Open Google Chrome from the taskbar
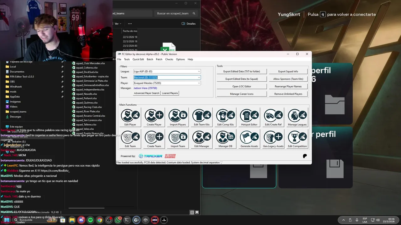 coord(99,220)
